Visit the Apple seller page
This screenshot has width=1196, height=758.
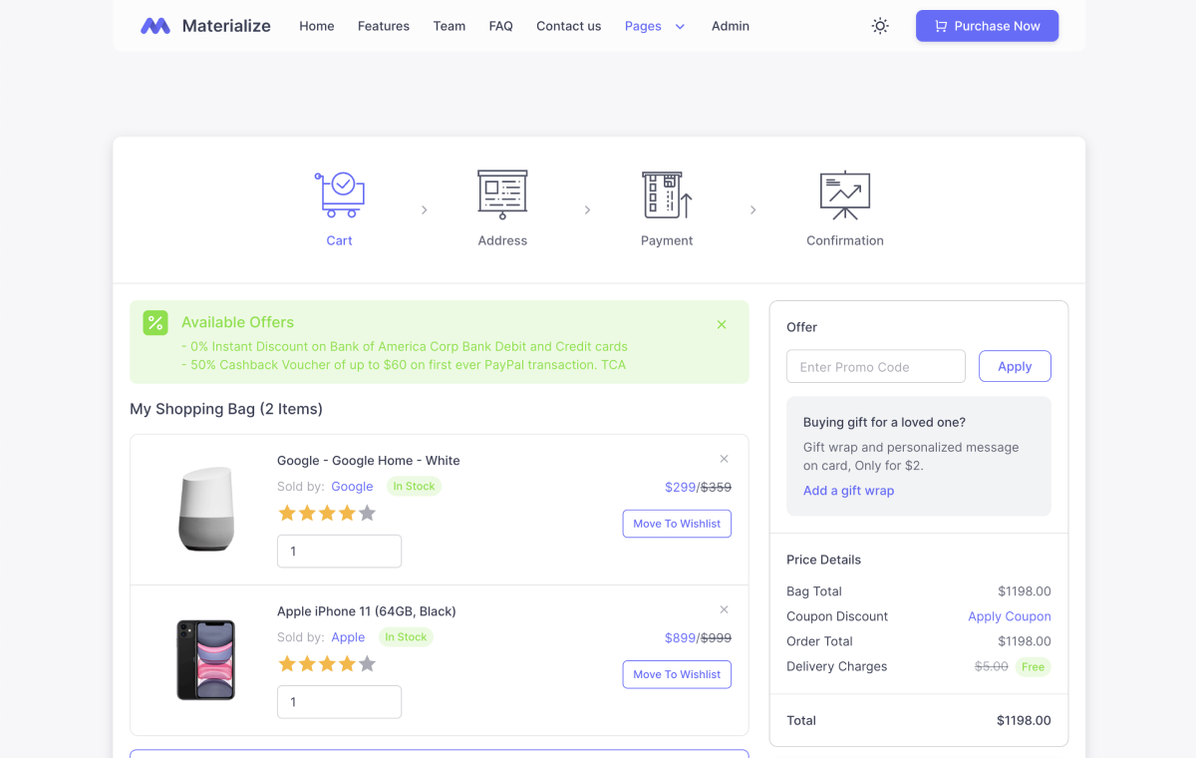(x=348, y=636)
